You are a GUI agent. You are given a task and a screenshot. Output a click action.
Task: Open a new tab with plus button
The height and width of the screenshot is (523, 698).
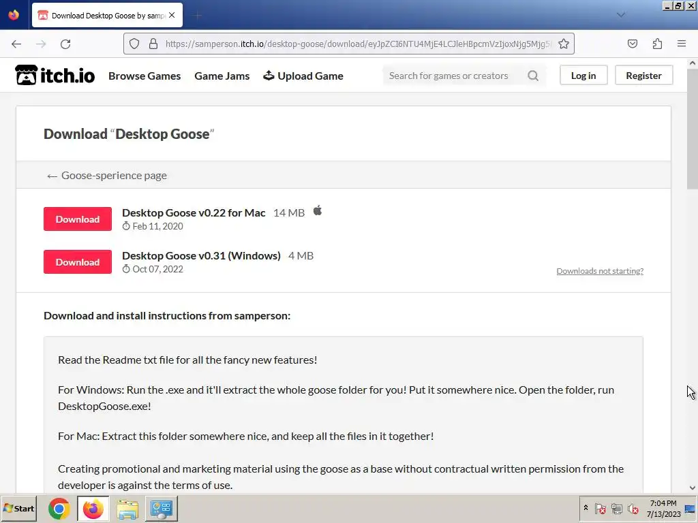pos(197,16)
